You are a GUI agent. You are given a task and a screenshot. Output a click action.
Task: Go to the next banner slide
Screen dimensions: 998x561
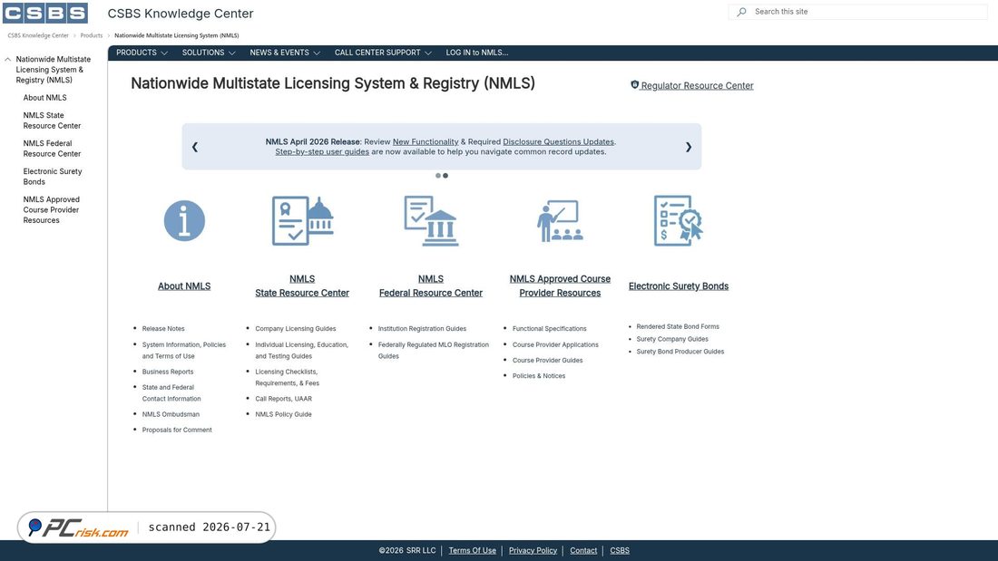(x=688, y=147)
